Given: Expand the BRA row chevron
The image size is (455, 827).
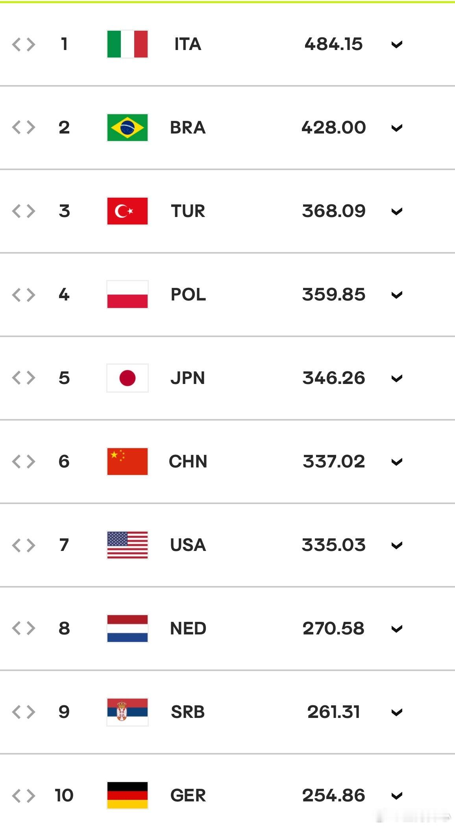Looking at the screenshot, I should [397, 128].
